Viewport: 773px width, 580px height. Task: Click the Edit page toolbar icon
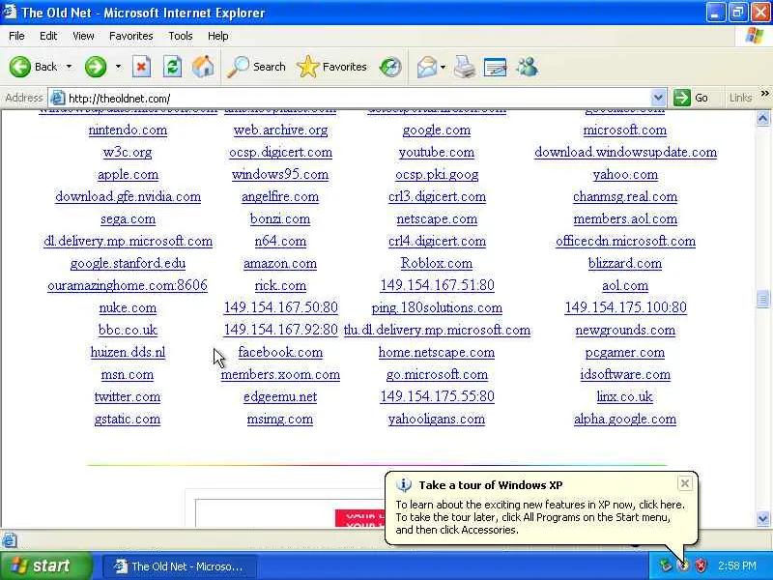496,67
